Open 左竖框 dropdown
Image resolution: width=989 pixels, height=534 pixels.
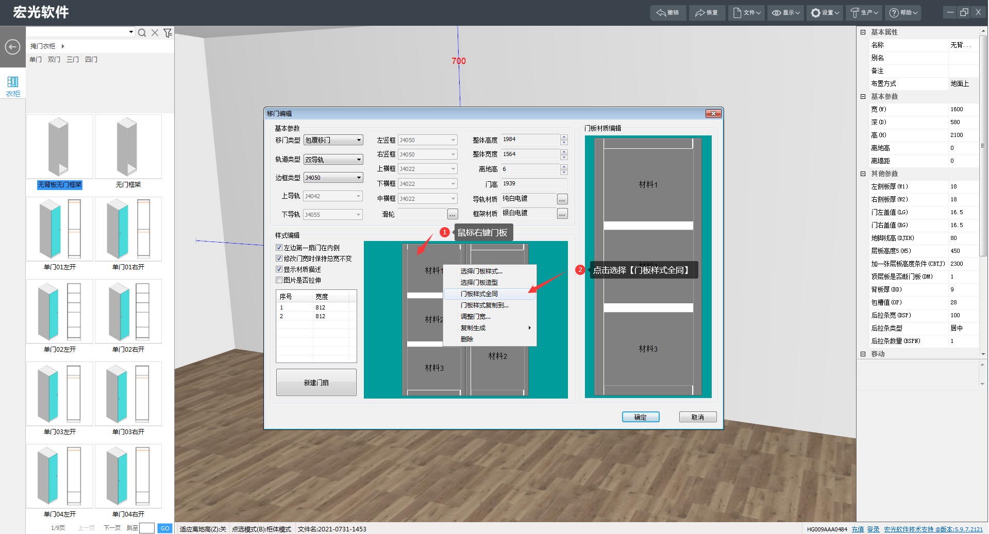pyautogui.click(x=428, y=140)
